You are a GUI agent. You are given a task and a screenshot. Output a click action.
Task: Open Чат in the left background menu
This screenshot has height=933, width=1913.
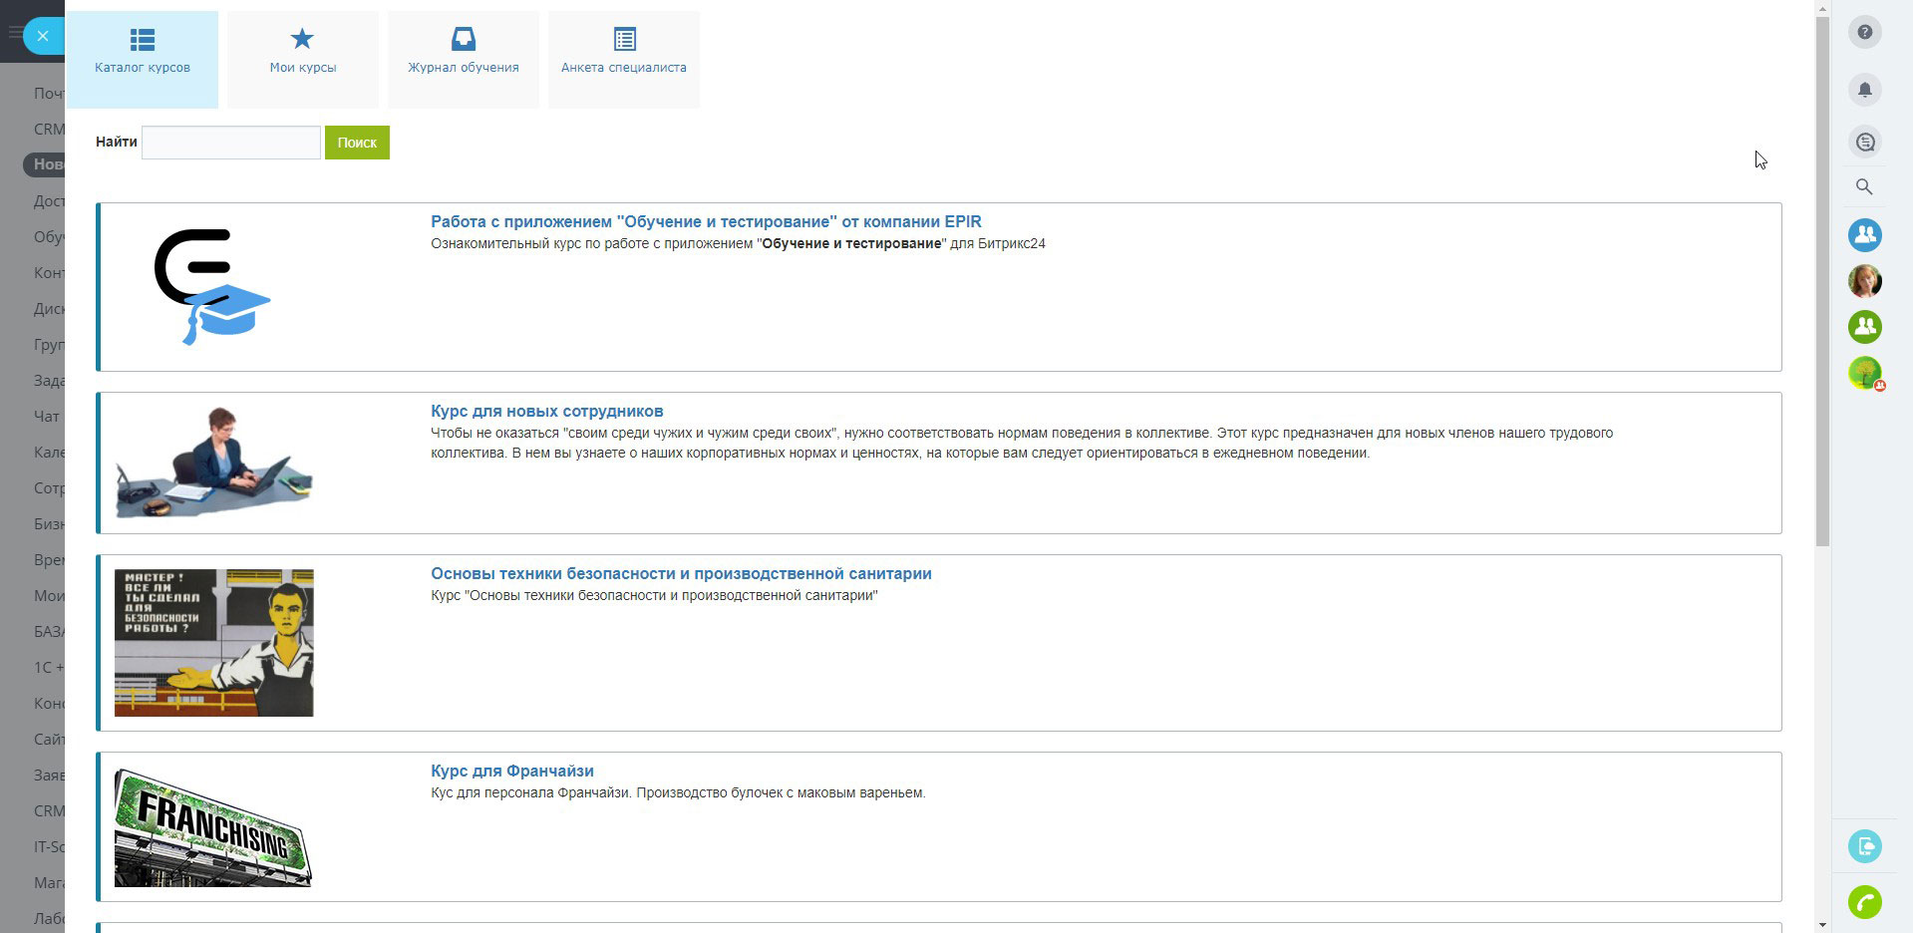point(47,417)
